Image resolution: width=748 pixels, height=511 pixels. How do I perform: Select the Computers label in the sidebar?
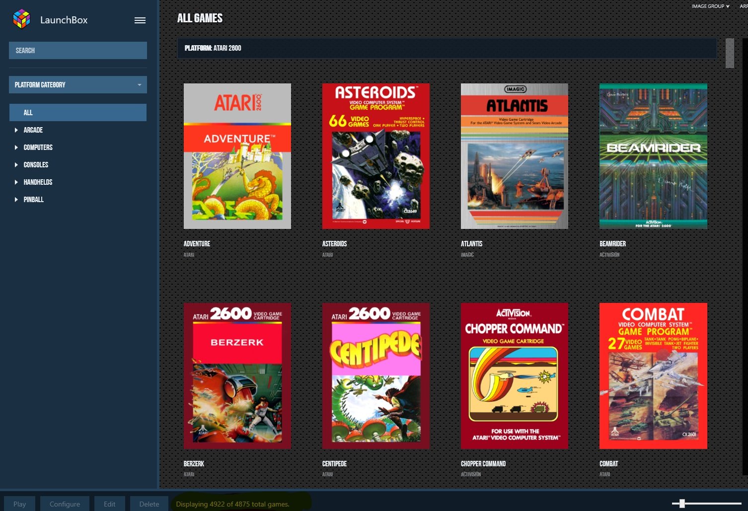[38, 147]
